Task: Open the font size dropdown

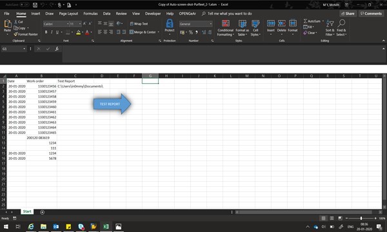Action: click(80, 24)
